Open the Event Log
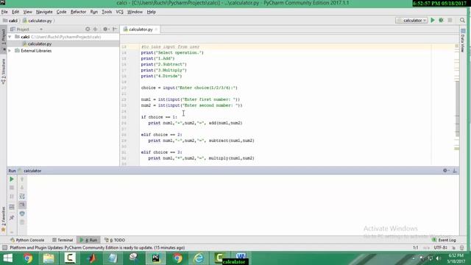The image size is (471, 265). [444, 240]
